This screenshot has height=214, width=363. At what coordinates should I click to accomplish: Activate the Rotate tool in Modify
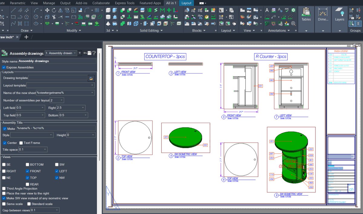[x=54, y=10]
